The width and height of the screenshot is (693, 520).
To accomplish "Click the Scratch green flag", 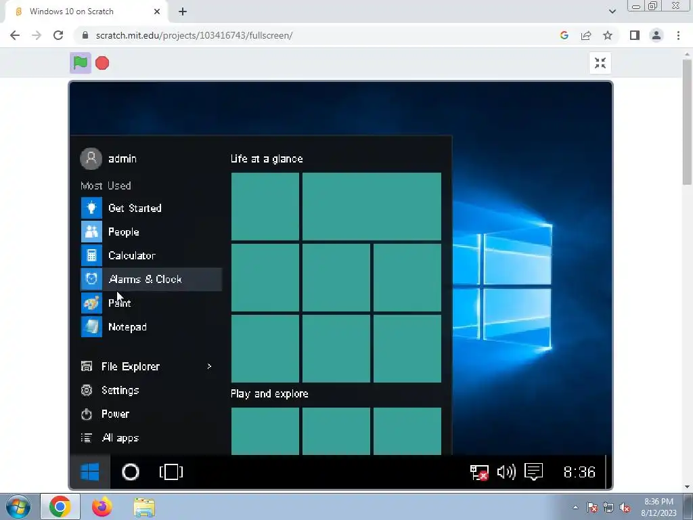I will 81,63.
